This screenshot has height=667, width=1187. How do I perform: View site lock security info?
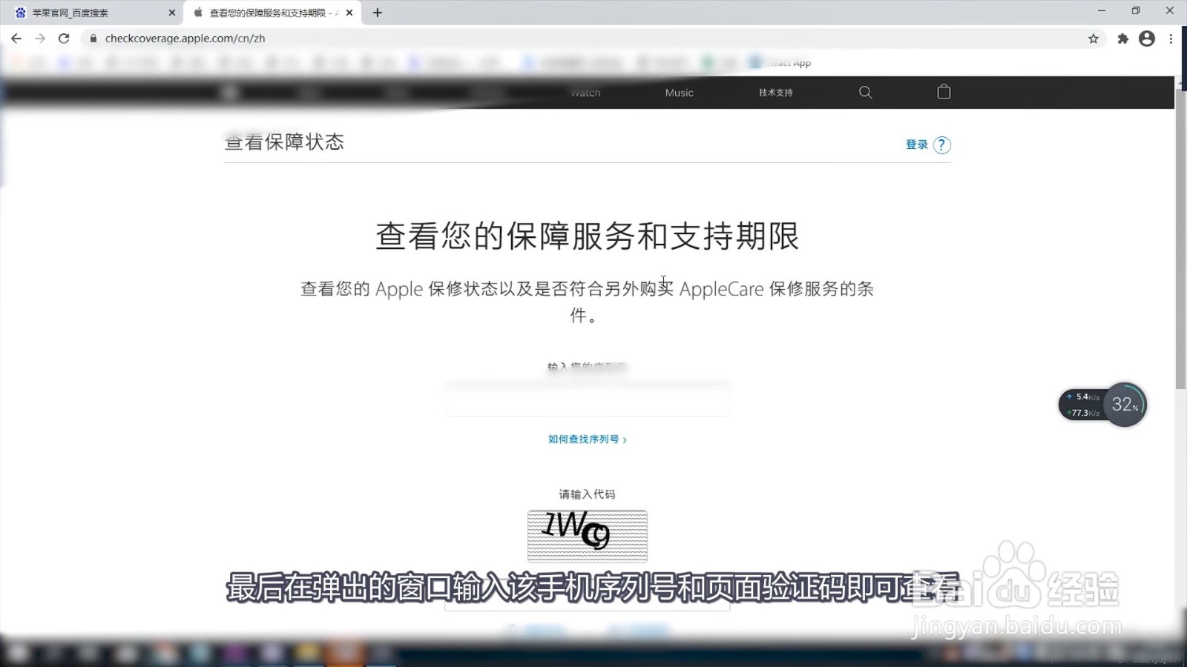click(x=93, y=39)
